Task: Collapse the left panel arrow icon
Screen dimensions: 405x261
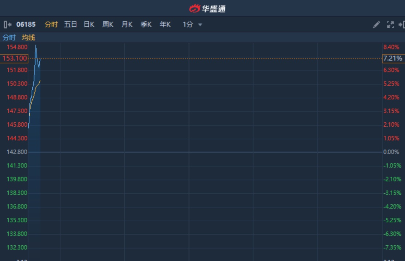Action: pos(8,25)
